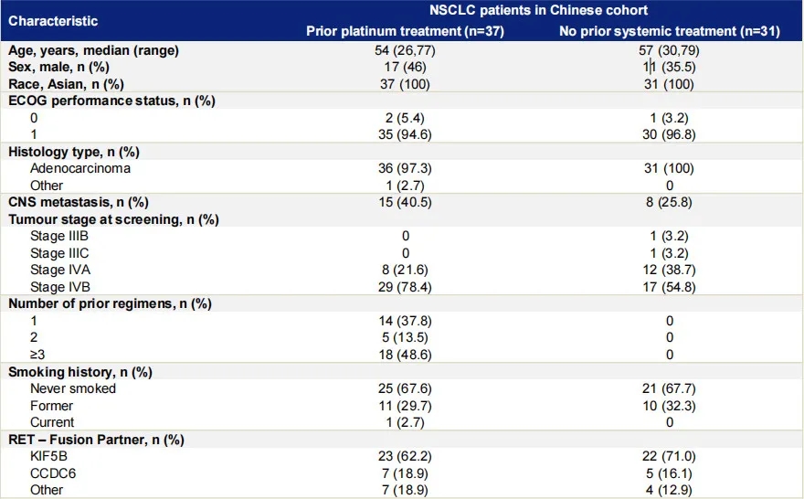Select the Prior platinum treatment (n=37) column header
Viewport: 804px width, 499px height.
point(406,31)
